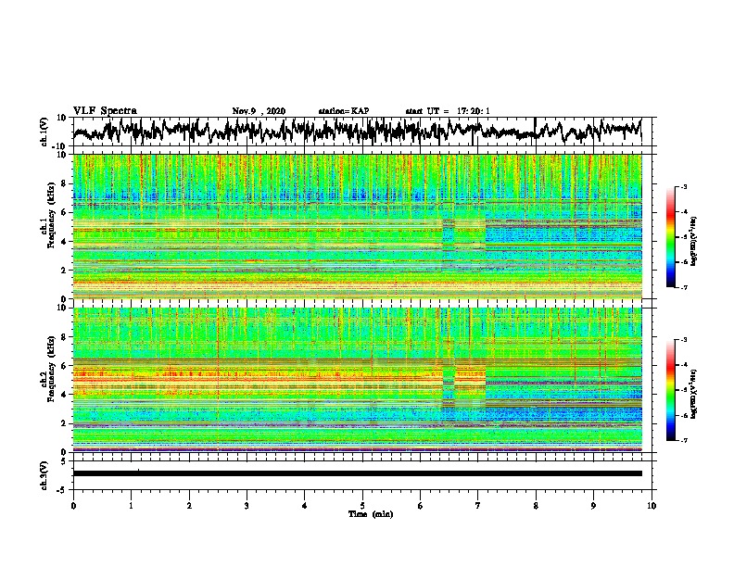734x567 pixels.
Task: Select time axis tick label "1"
Action: point(131,506)
